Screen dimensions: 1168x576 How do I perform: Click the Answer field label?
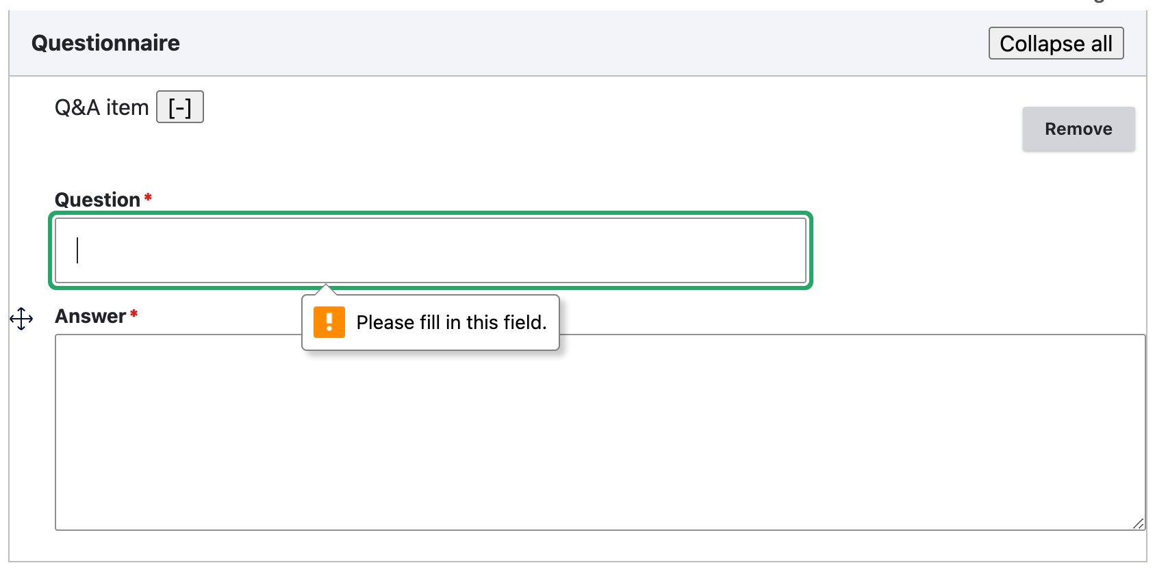click(x=90, y=316)
